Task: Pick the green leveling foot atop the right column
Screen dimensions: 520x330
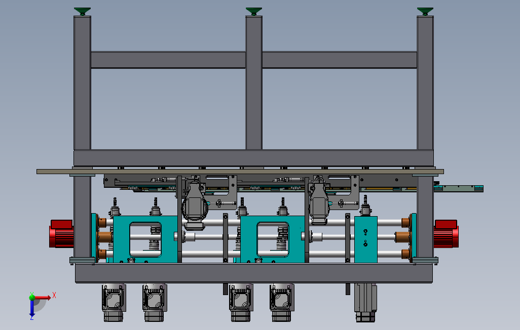Action: pyautogui.click(x=425, y=12)
